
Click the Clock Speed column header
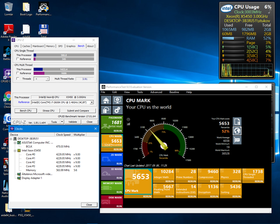tap(63, 135)
